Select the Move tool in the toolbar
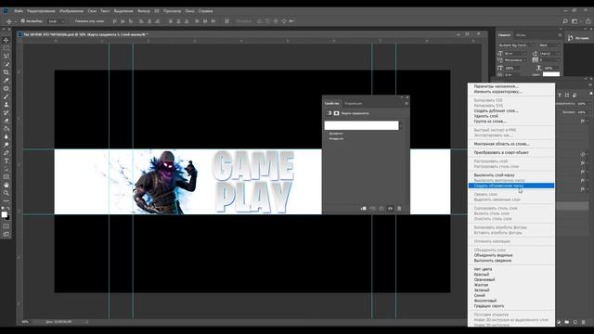This screenshot has width=594, height=334. coord(6,40)
